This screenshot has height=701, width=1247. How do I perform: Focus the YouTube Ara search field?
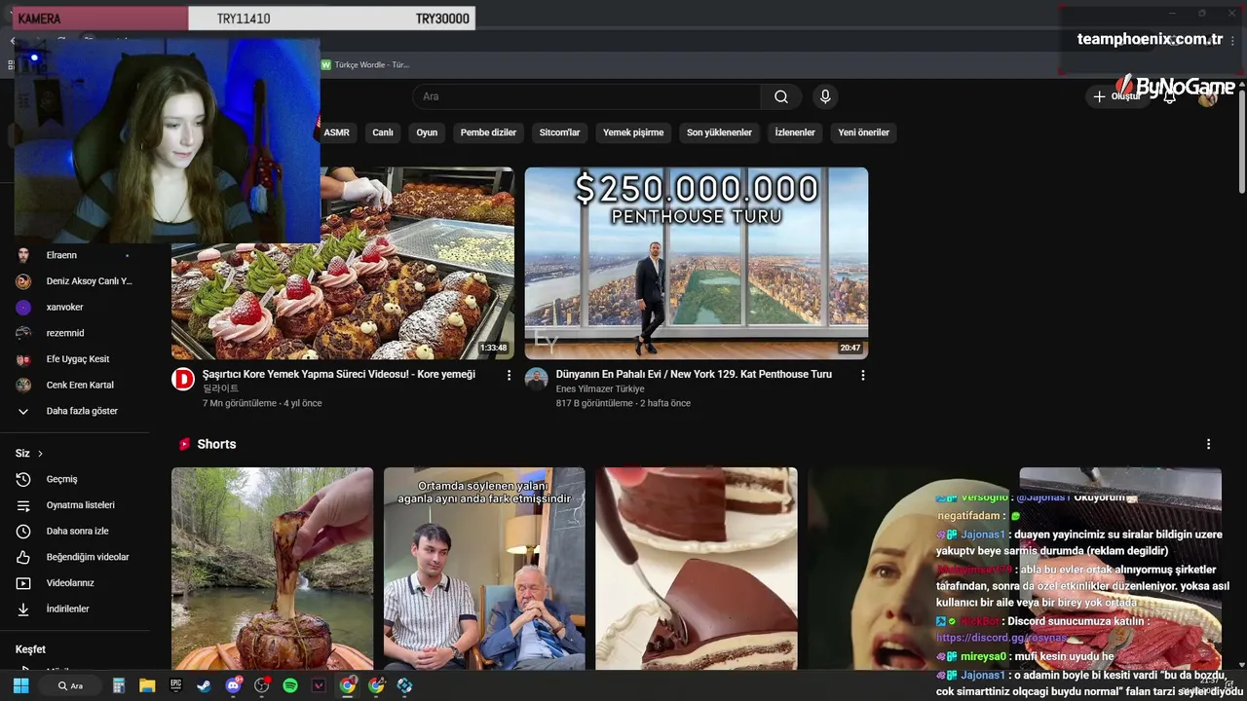coord(586,96)
